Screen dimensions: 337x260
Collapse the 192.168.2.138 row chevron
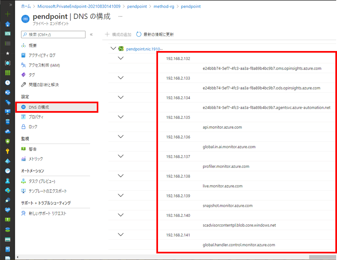121,176
